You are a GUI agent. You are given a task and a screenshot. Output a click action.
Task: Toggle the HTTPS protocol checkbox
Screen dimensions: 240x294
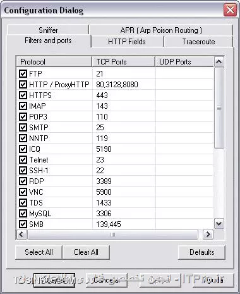click(x=23, y=95)
